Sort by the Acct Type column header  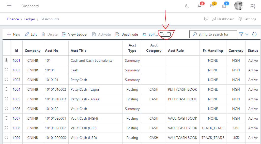click(132, 48)
